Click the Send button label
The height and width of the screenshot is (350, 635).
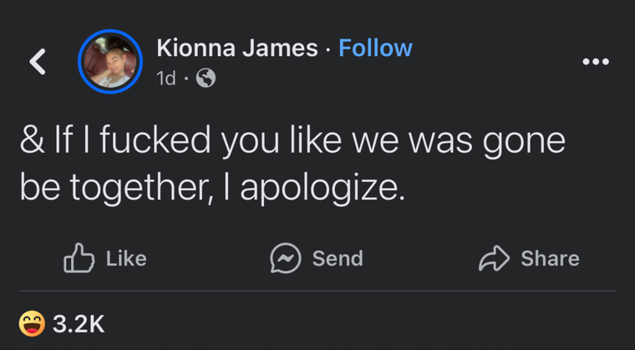coord(338,258)
